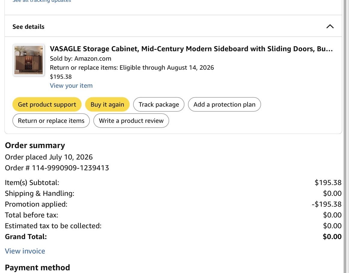The width and height of the screenshot is (349, 273).
Task: Click the return eligibility date line
Action: (132, 68)
